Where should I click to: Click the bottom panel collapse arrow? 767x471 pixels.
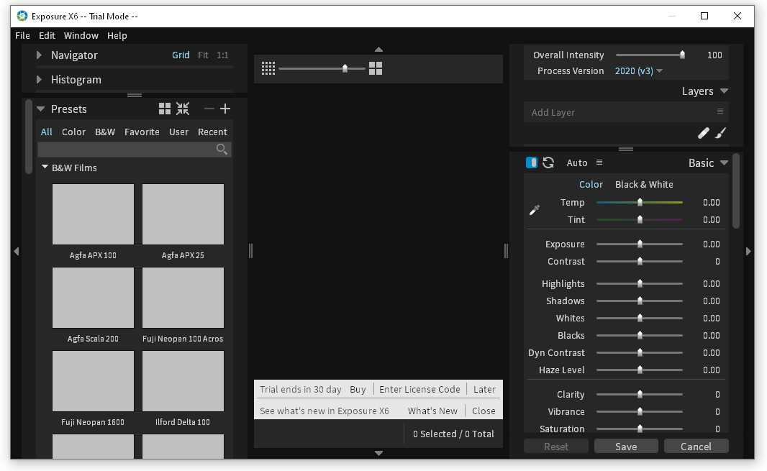point(378,454)
